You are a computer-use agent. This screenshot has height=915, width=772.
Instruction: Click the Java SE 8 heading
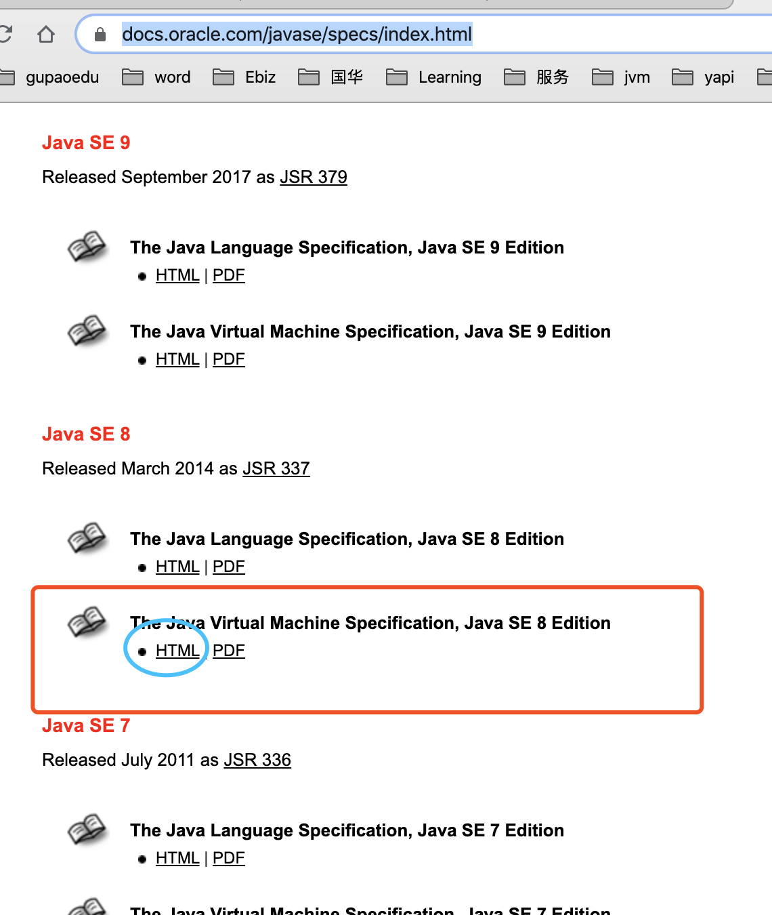tap(86, 434)
